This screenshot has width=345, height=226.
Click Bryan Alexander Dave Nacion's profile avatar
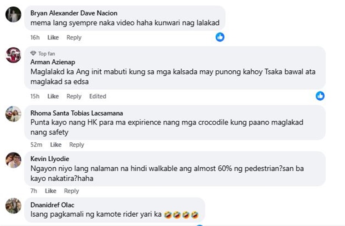(13, 15)
